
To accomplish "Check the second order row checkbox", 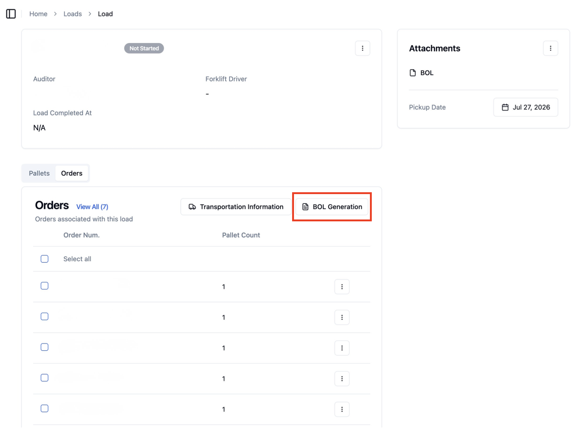I will pos(45,317).
